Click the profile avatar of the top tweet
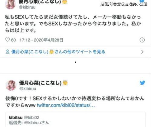This screenshot has height=127, width=151. click(x=11, y=5)
